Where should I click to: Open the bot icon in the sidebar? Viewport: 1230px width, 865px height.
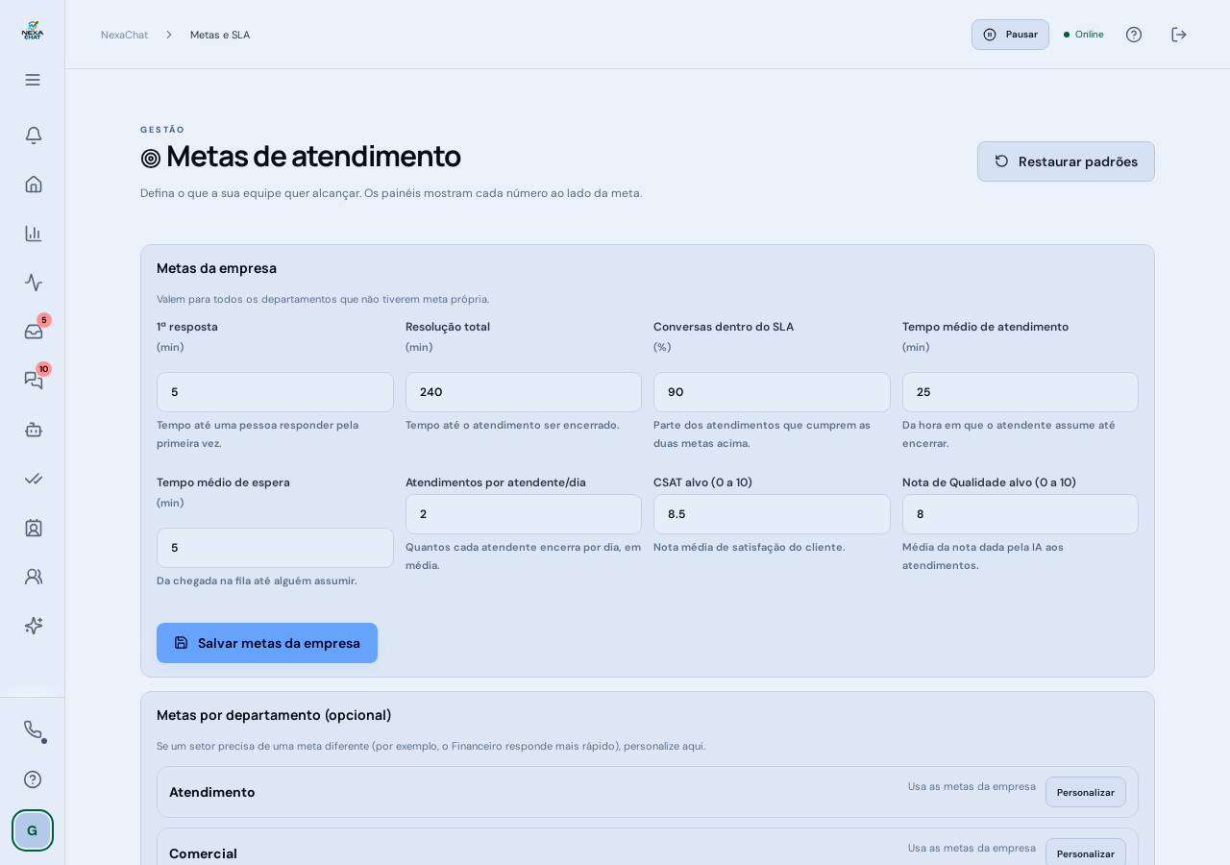point(34,429)
